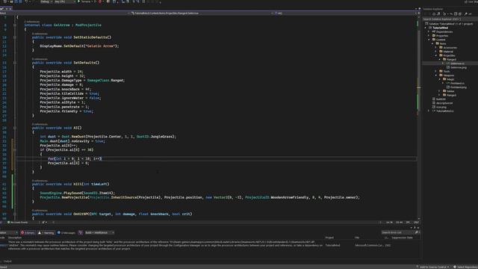The height and width of the screenshot is (269, 478).
Task: Toggle the 1 Warning filter button
Action: (x=46, y=232)
